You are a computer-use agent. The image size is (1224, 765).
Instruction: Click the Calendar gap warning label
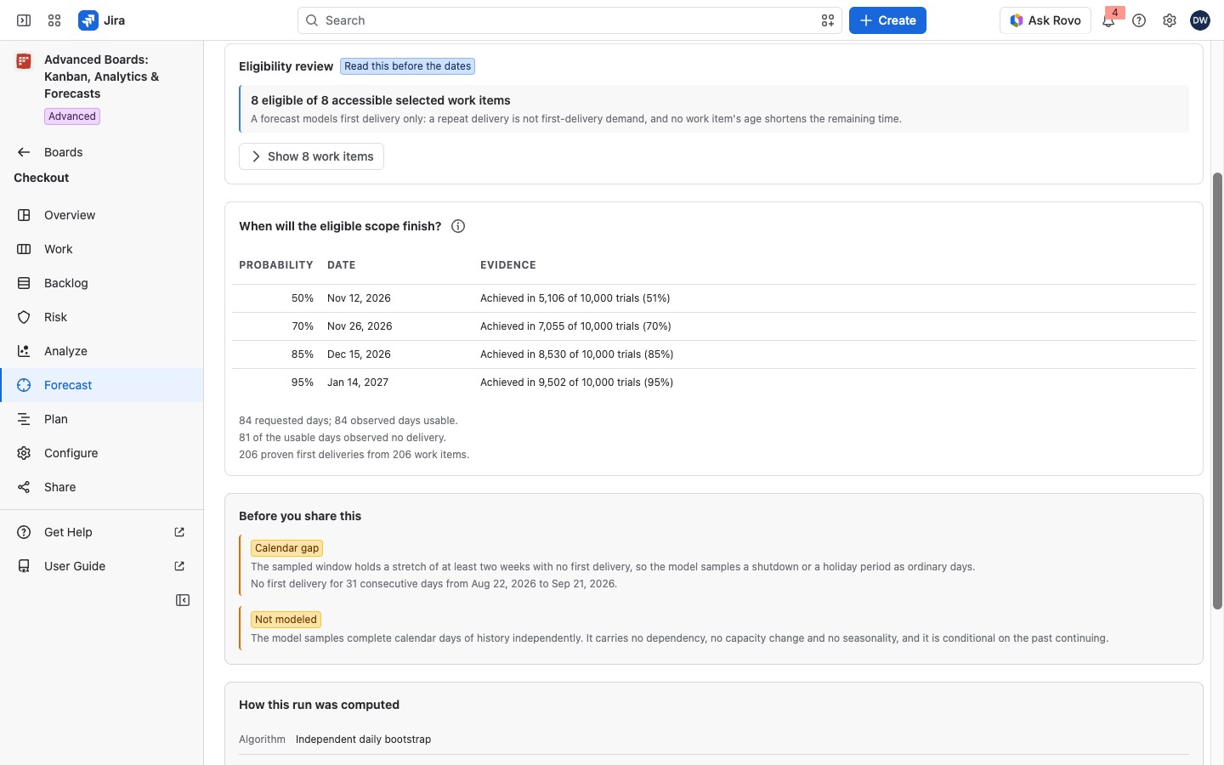pyautogui.click(x=286, y=548)
